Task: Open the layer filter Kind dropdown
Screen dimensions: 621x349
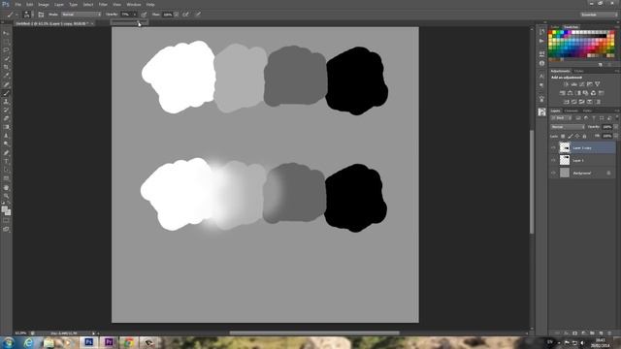Action: pyautogui.click(x=561, y=118)
